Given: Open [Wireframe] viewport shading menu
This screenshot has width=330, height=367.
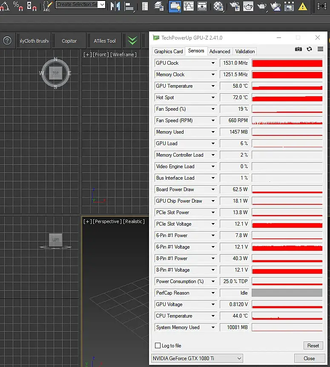Looking at the screenshot, I should tap(123, 54).
